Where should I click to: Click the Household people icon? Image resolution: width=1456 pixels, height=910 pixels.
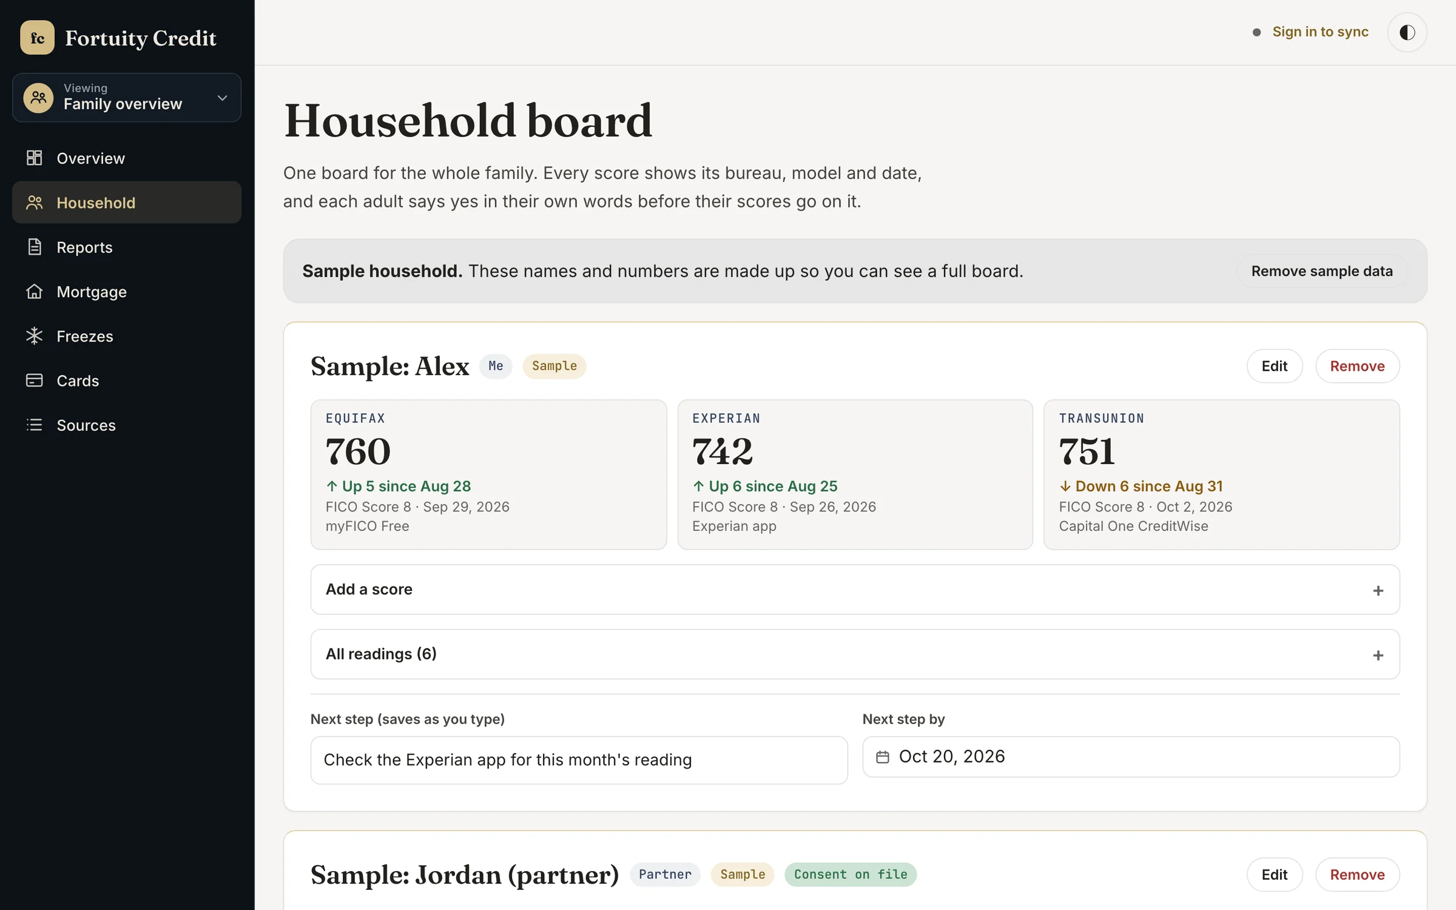point(35,203)
